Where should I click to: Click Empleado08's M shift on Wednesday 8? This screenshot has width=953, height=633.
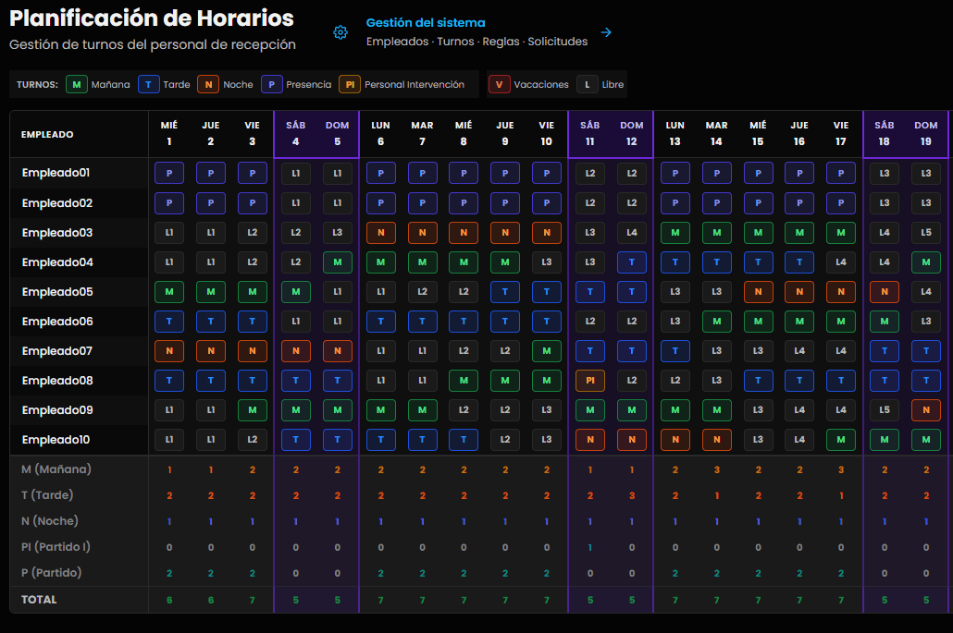pos(464,381)
